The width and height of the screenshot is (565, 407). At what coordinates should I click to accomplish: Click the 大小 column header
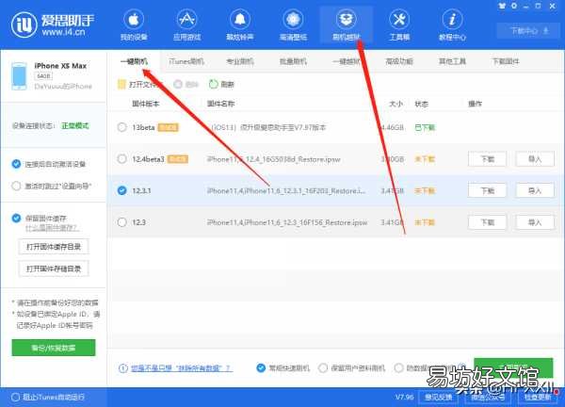pyautogui.click(x=396, y=104)
